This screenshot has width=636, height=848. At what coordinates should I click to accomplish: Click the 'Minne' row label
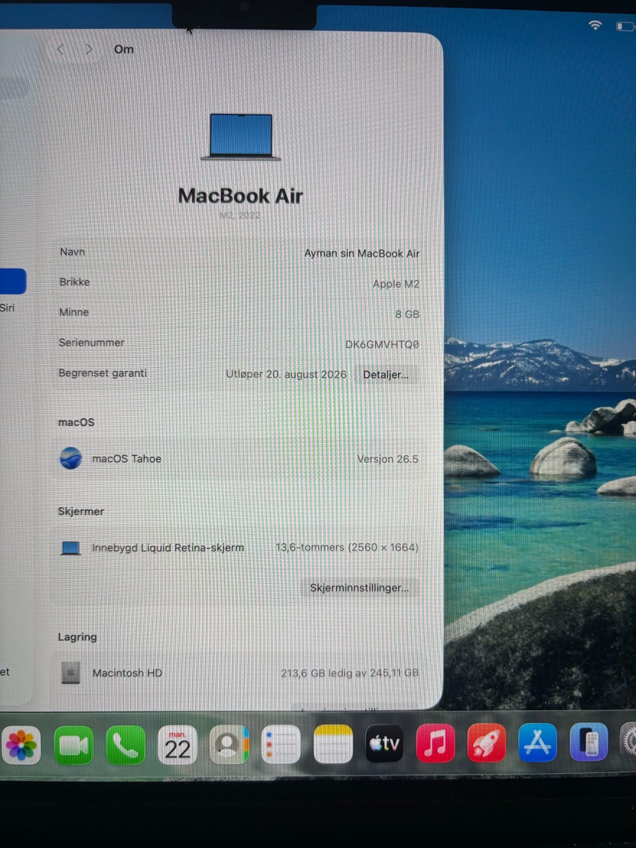point(74,312)
